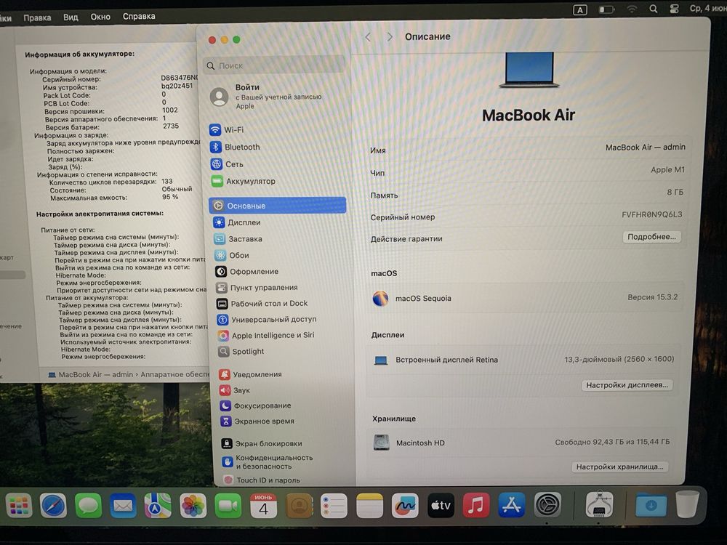The width and height of the screenshot is (727, 545).
Task: Open Control Center in menu bar
Action: tap(674, 9)
